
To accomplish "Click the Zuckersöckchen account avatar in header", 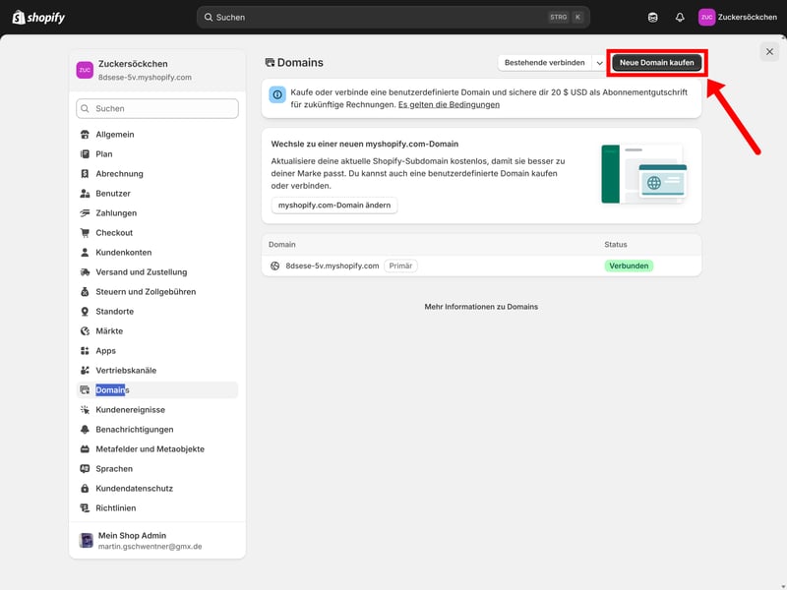I will [706, 17].
